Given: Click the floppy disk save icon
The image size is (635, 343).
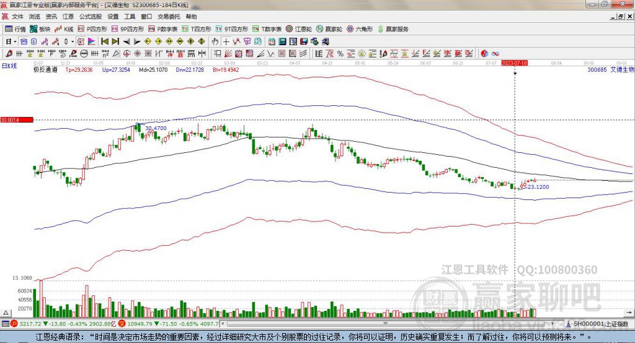Looking at the screenshot, I should point(304,41).
